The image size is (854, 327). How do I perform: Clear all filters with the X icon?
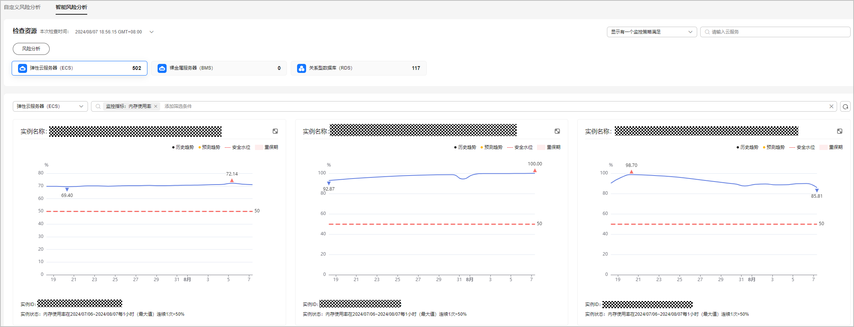coord(831,106)
